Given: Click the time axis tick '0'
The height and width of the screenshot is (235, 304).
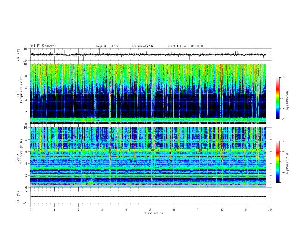Looking at the screenshot, I should [x=30, y=210].
